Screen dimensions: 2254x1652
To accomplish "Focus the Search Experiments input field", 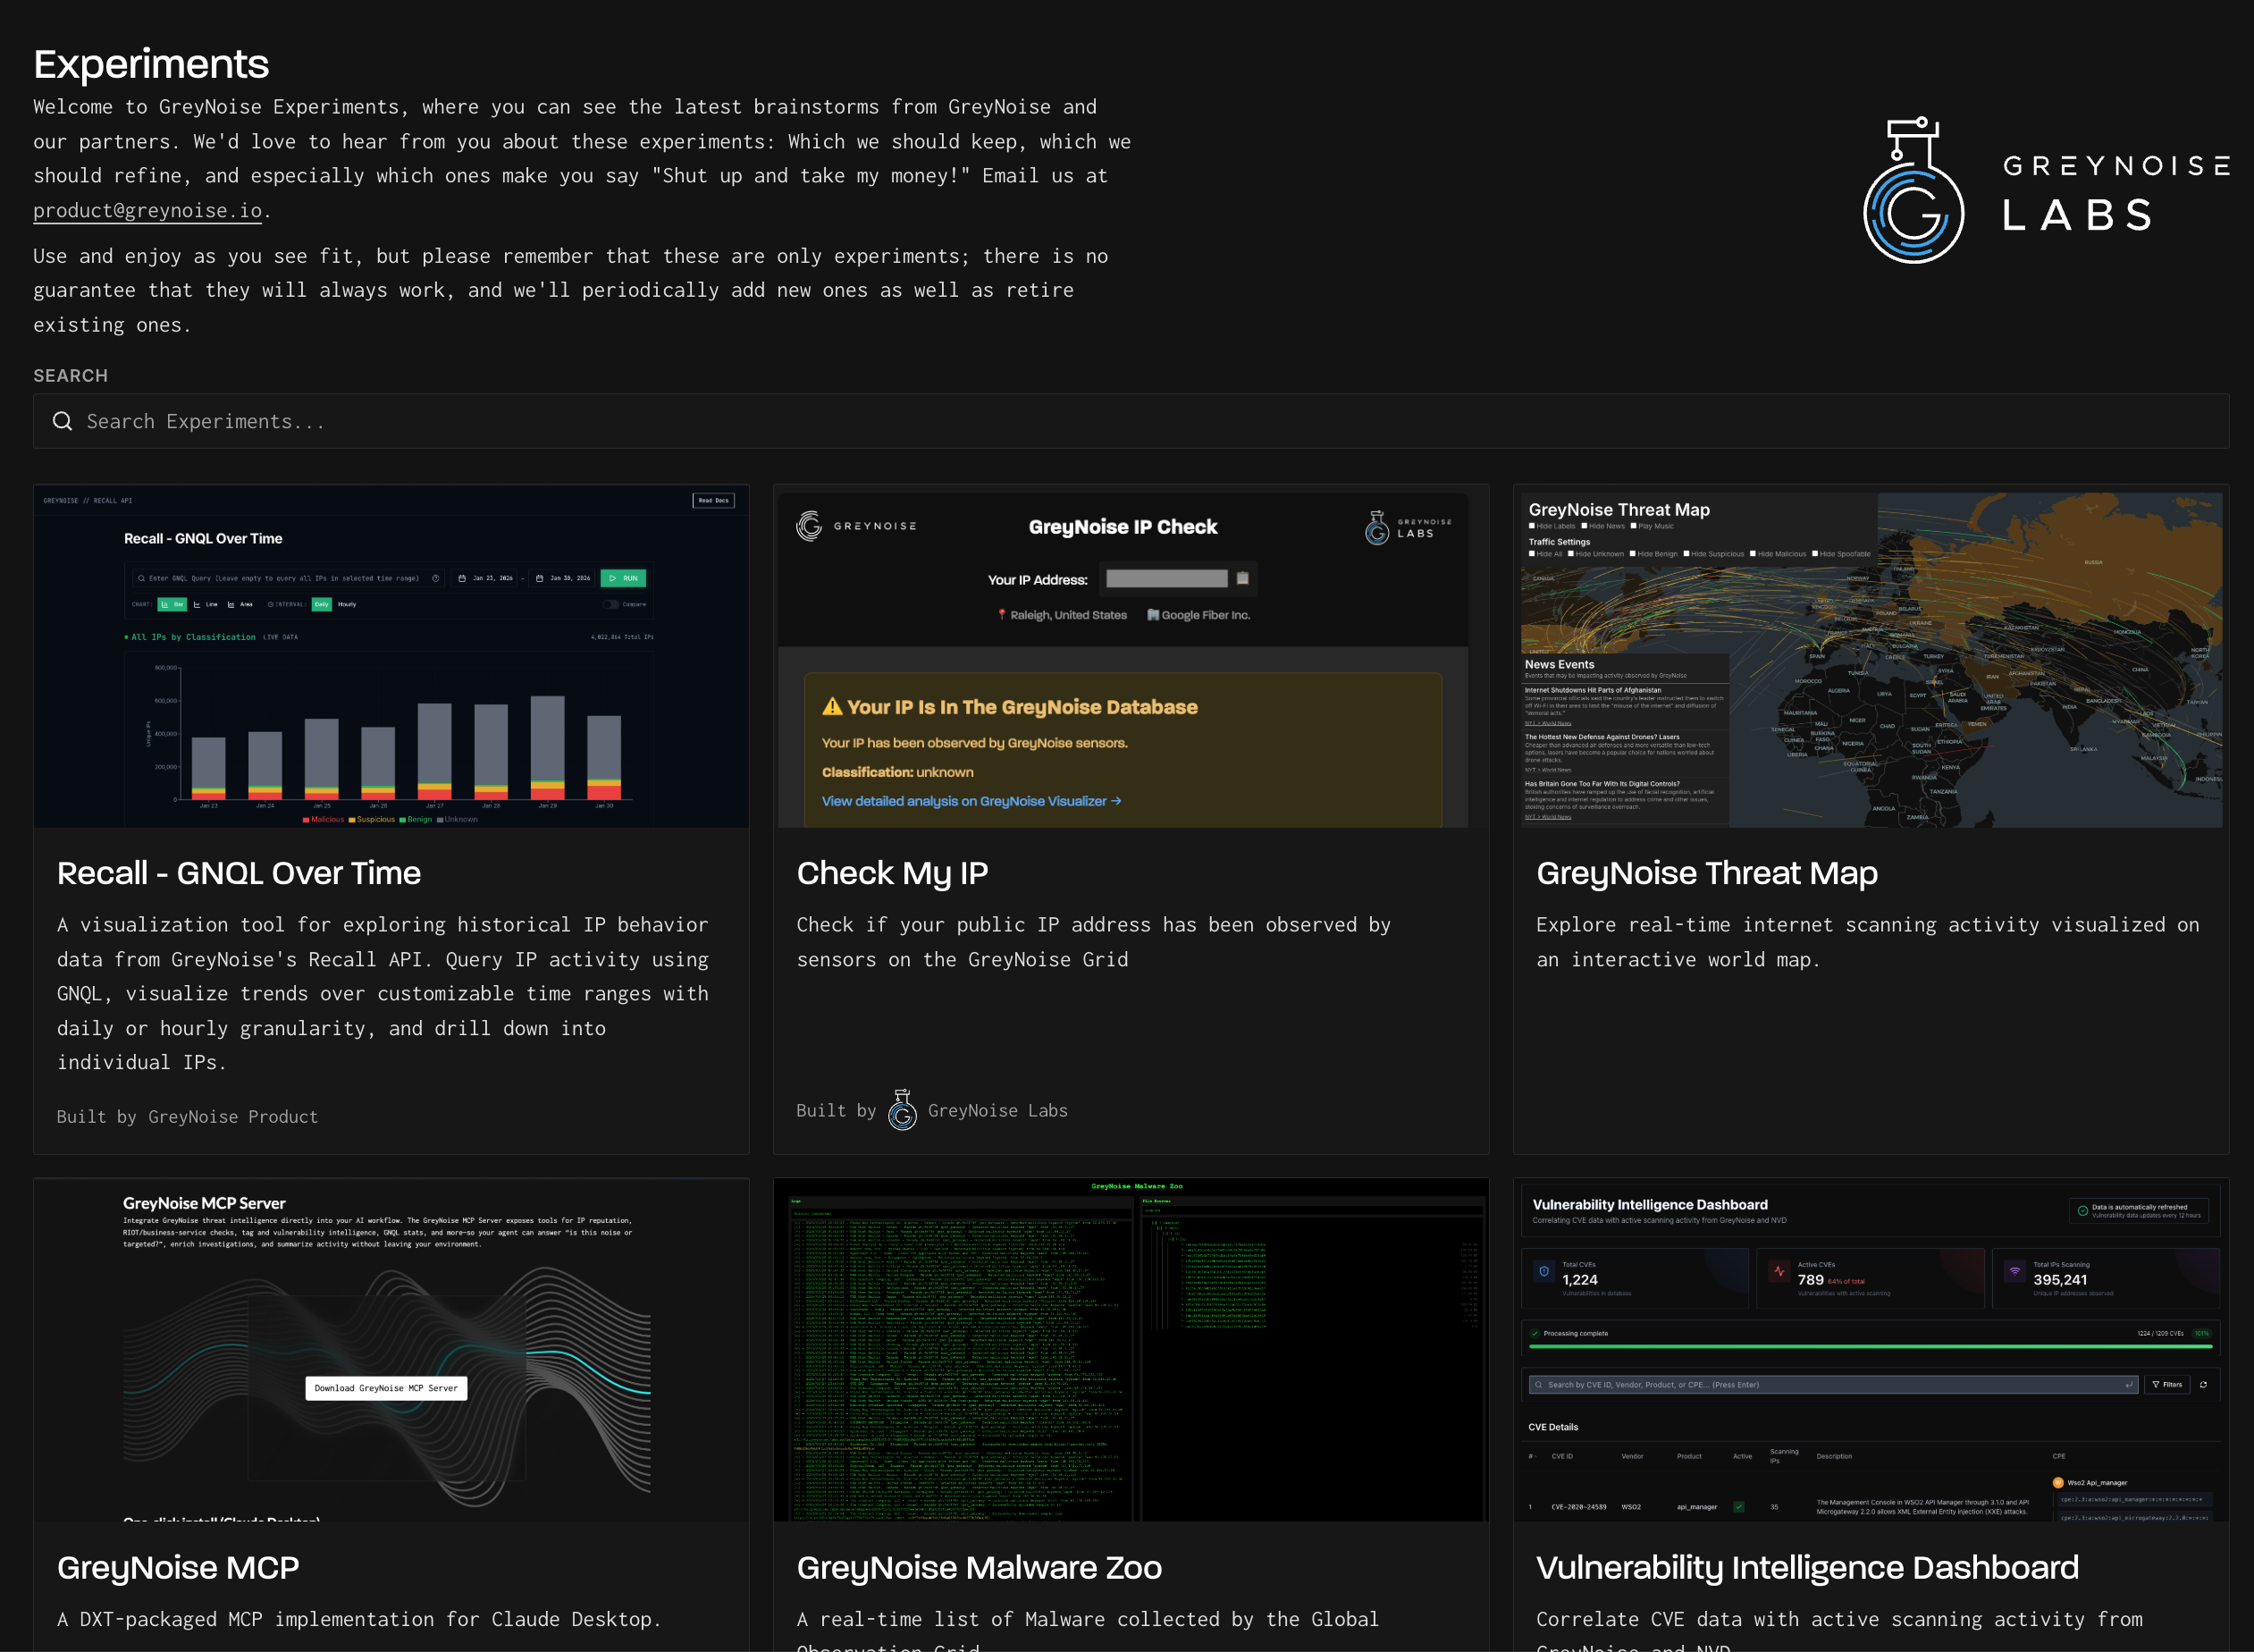I will point(1131,421).
